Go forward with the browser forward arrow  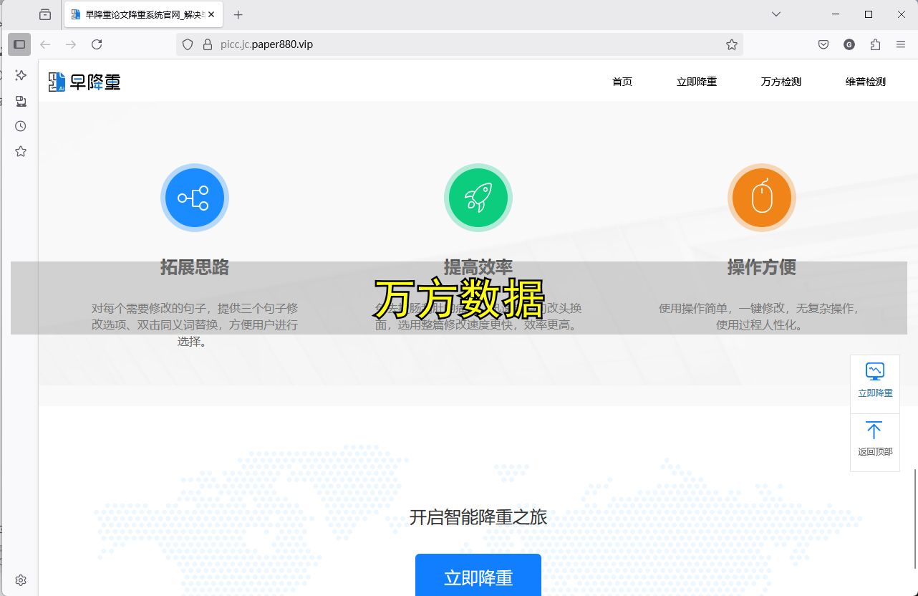point(71,44)
